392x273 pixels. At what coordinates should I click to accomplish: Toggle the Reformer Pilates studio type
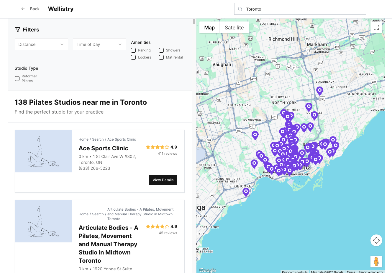(x=17, y=79)
